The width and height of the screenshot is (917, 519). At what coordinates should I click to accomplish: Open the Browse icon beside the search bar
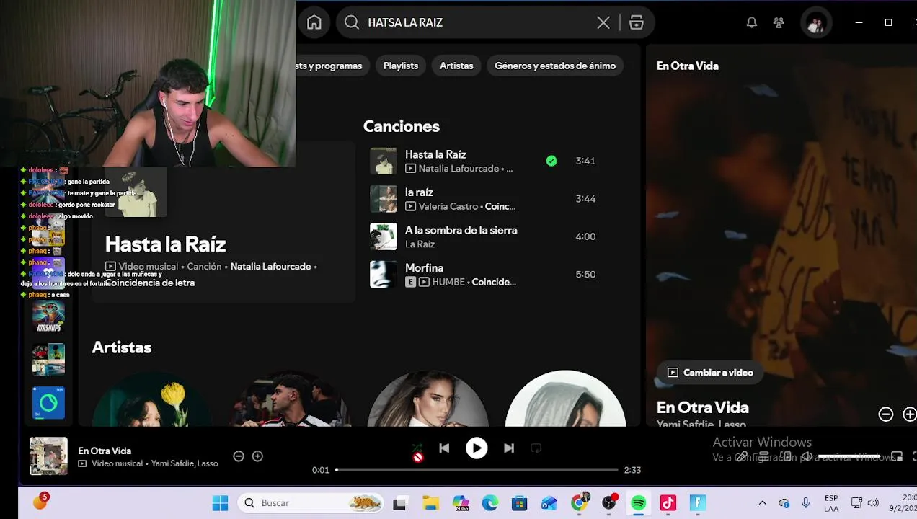637,22
